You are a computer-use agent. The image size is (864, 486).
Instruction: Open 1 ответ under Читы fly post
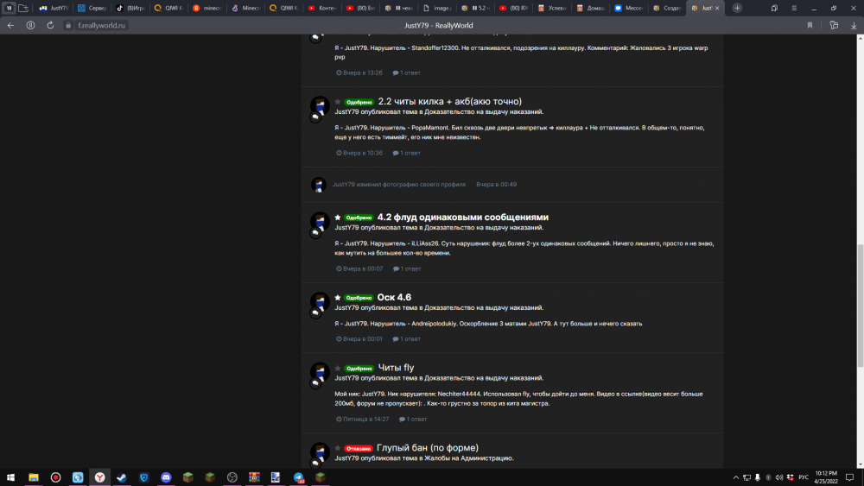coord(413,419)
